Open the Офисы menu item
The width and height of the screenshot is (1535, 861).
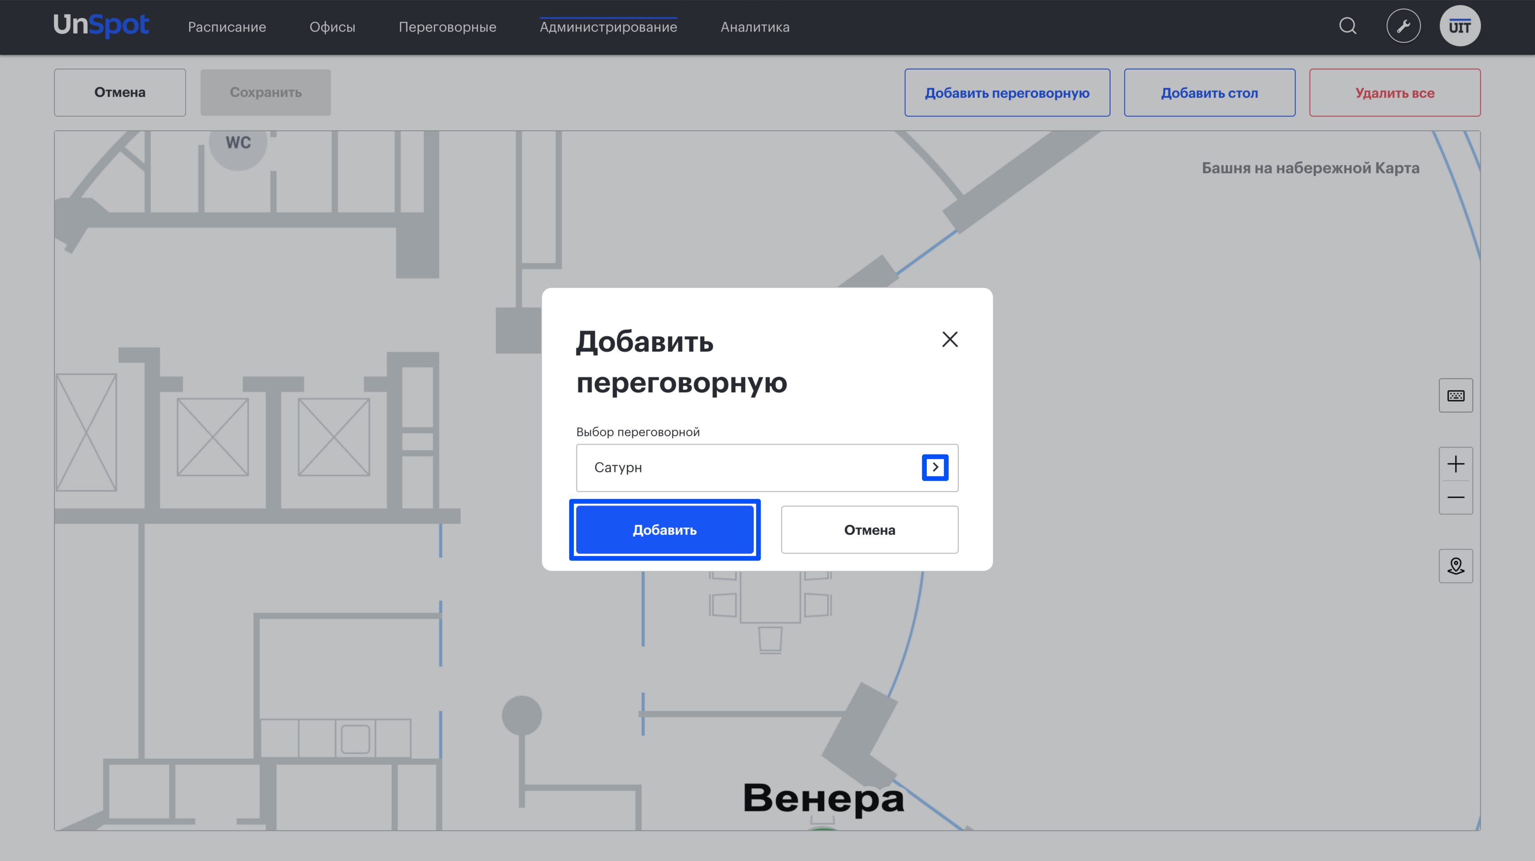pos(332,27)
